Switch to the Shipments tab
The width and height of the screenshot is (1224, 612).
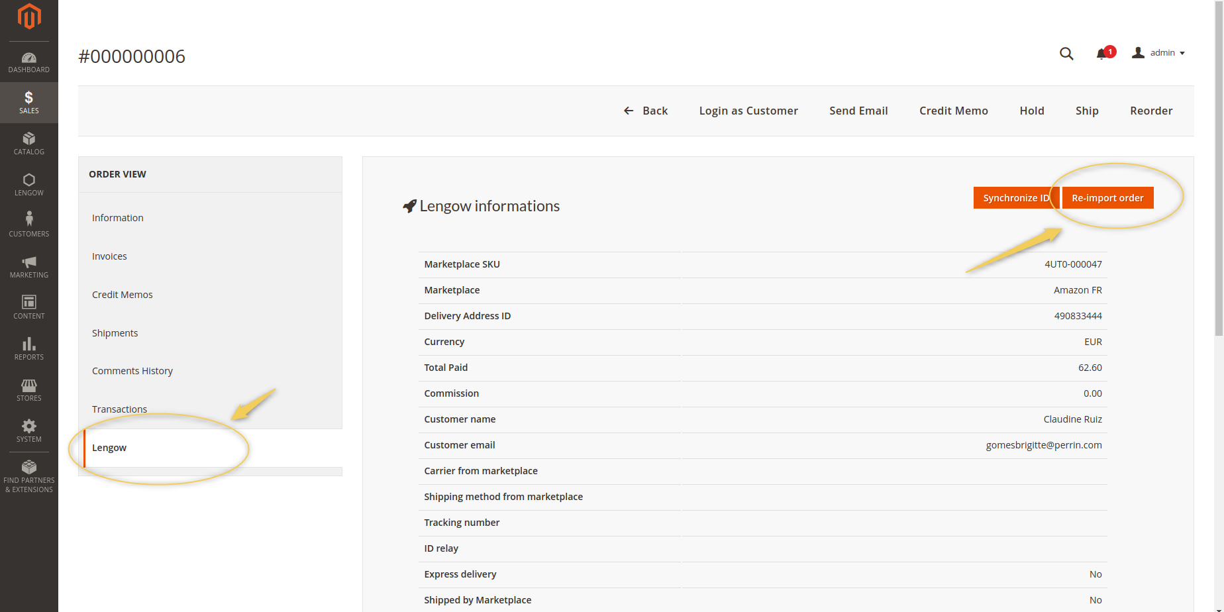pos(115,333)
